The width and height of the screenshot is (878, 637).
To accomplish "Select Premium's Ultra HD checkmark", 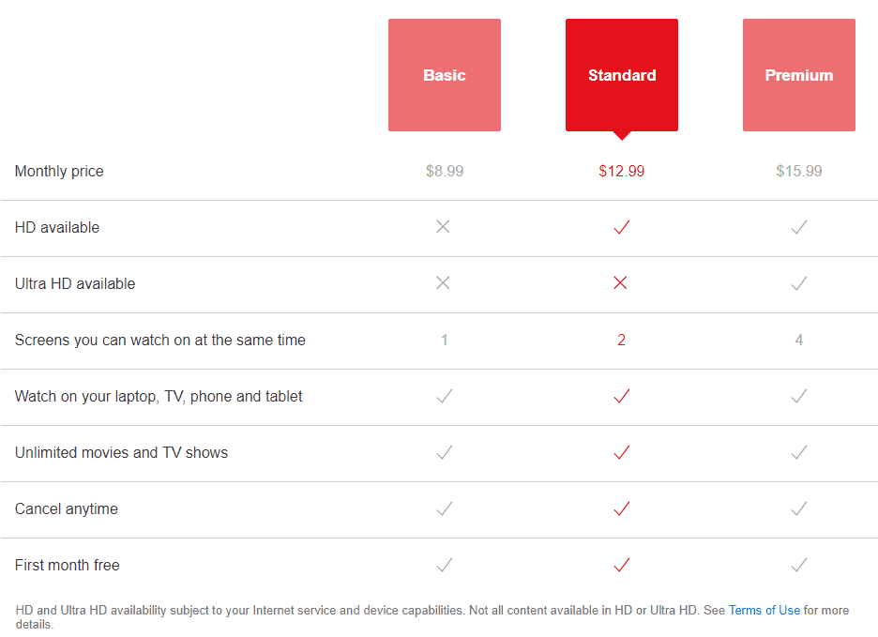I will pos(798,283).
